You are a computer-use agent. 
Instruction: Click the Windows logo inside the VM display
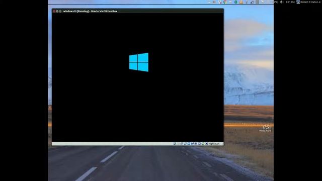(x=139, y=62)
